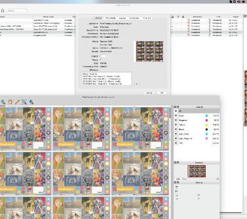
Task: Open the Correction tab
Action: [x=134, y=18]
